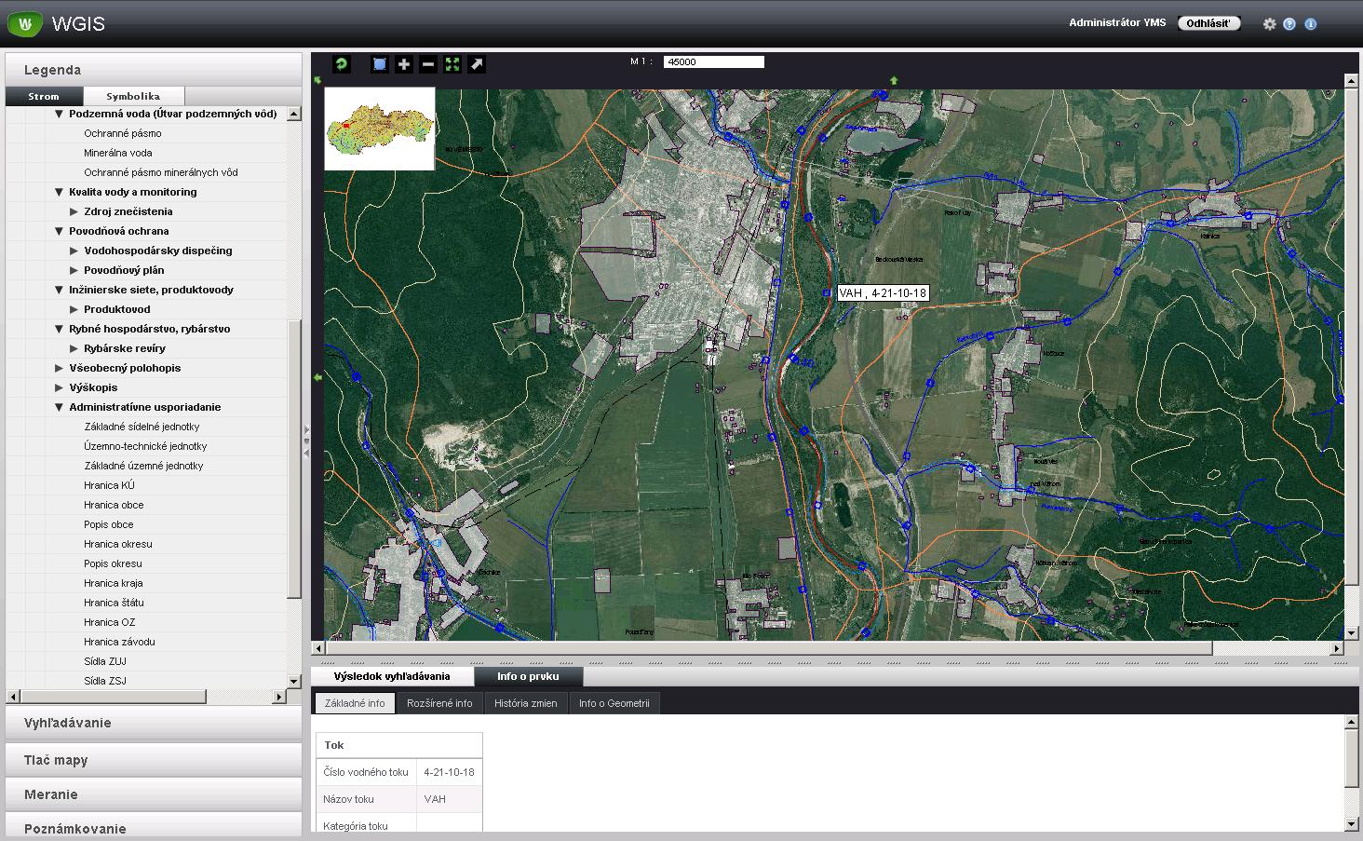This screenshot has height=841, width=1363.
Task: Collapse the Povodňová ochrana node
Action: coord(60,231)
